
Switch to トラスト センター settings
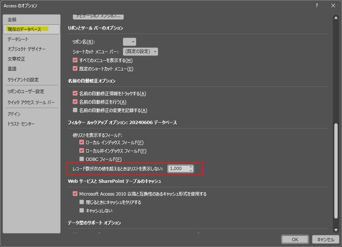(x=21, y=124)
